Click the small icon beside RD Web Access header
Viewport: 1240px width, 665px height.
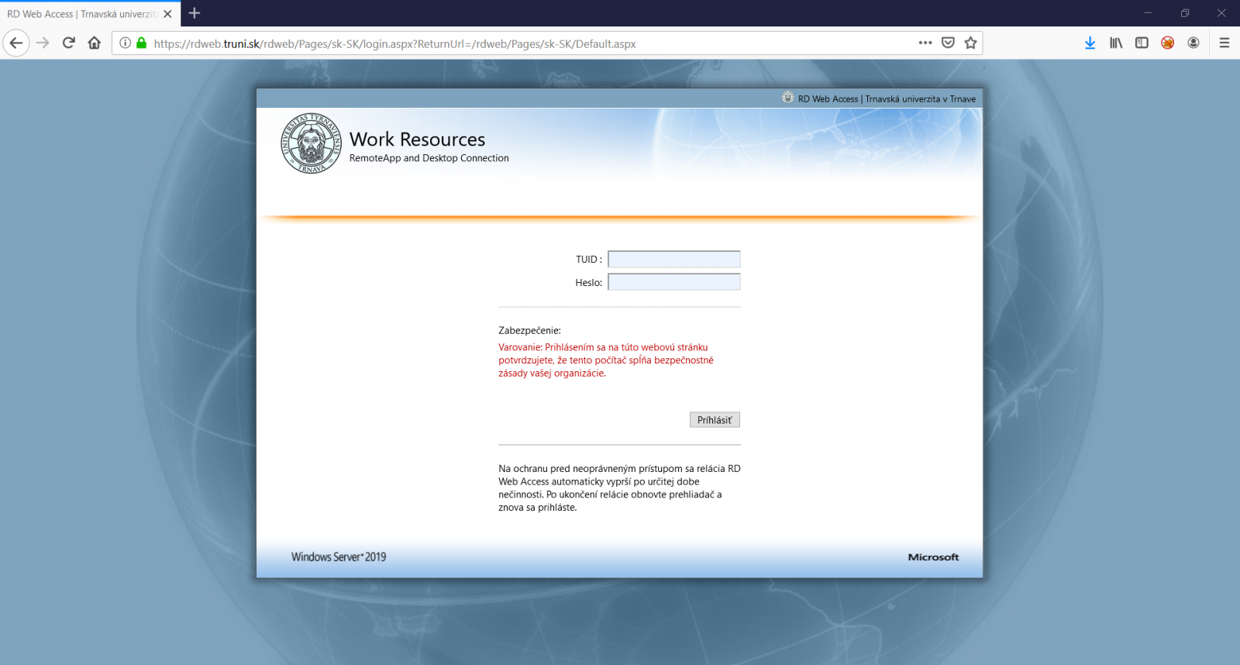788,98
